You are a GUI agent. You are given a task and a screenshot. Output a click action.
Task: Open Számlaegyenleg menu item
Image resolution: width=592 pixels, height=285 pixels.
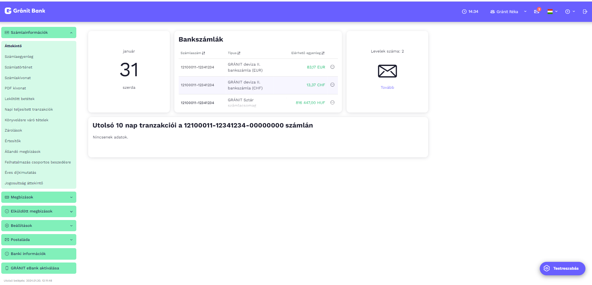19,57
